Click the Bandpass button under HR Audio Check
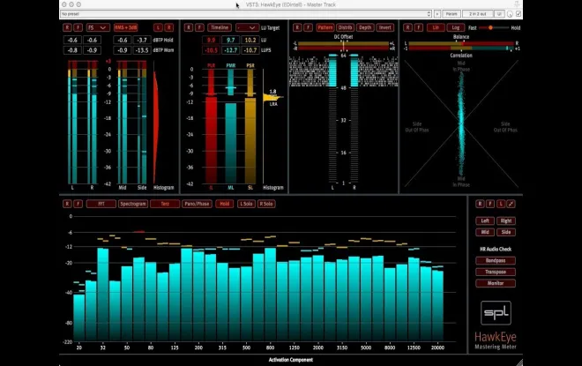 pos(496,260)
